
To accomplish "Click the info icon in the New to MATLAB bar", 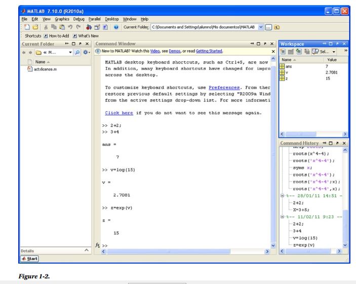I will click(98, 51).
